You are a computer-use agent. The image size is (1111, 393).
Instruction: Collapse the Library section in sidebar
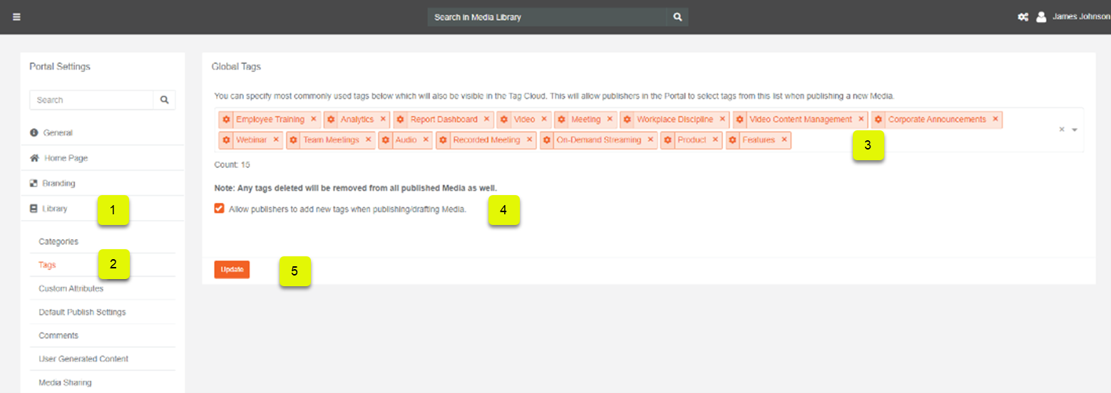click(55, 209)
